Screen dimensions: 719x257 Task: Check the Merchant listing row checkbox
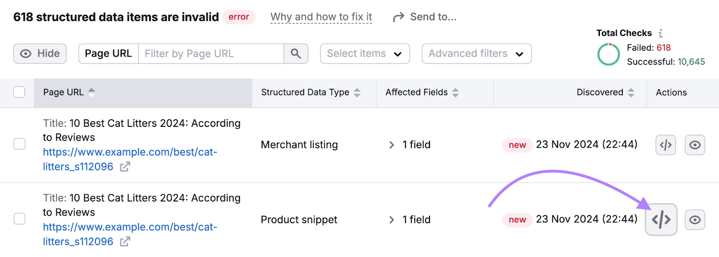click(x=19, y=144)
